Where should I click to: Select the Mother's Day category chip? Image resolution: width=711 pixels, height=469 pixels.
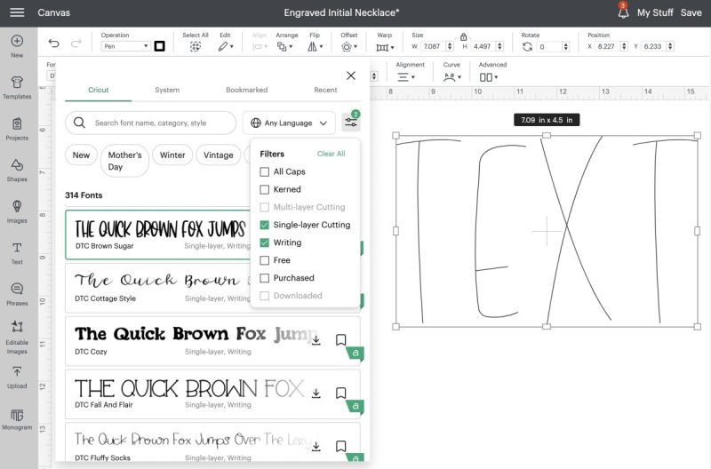[124, 161]
